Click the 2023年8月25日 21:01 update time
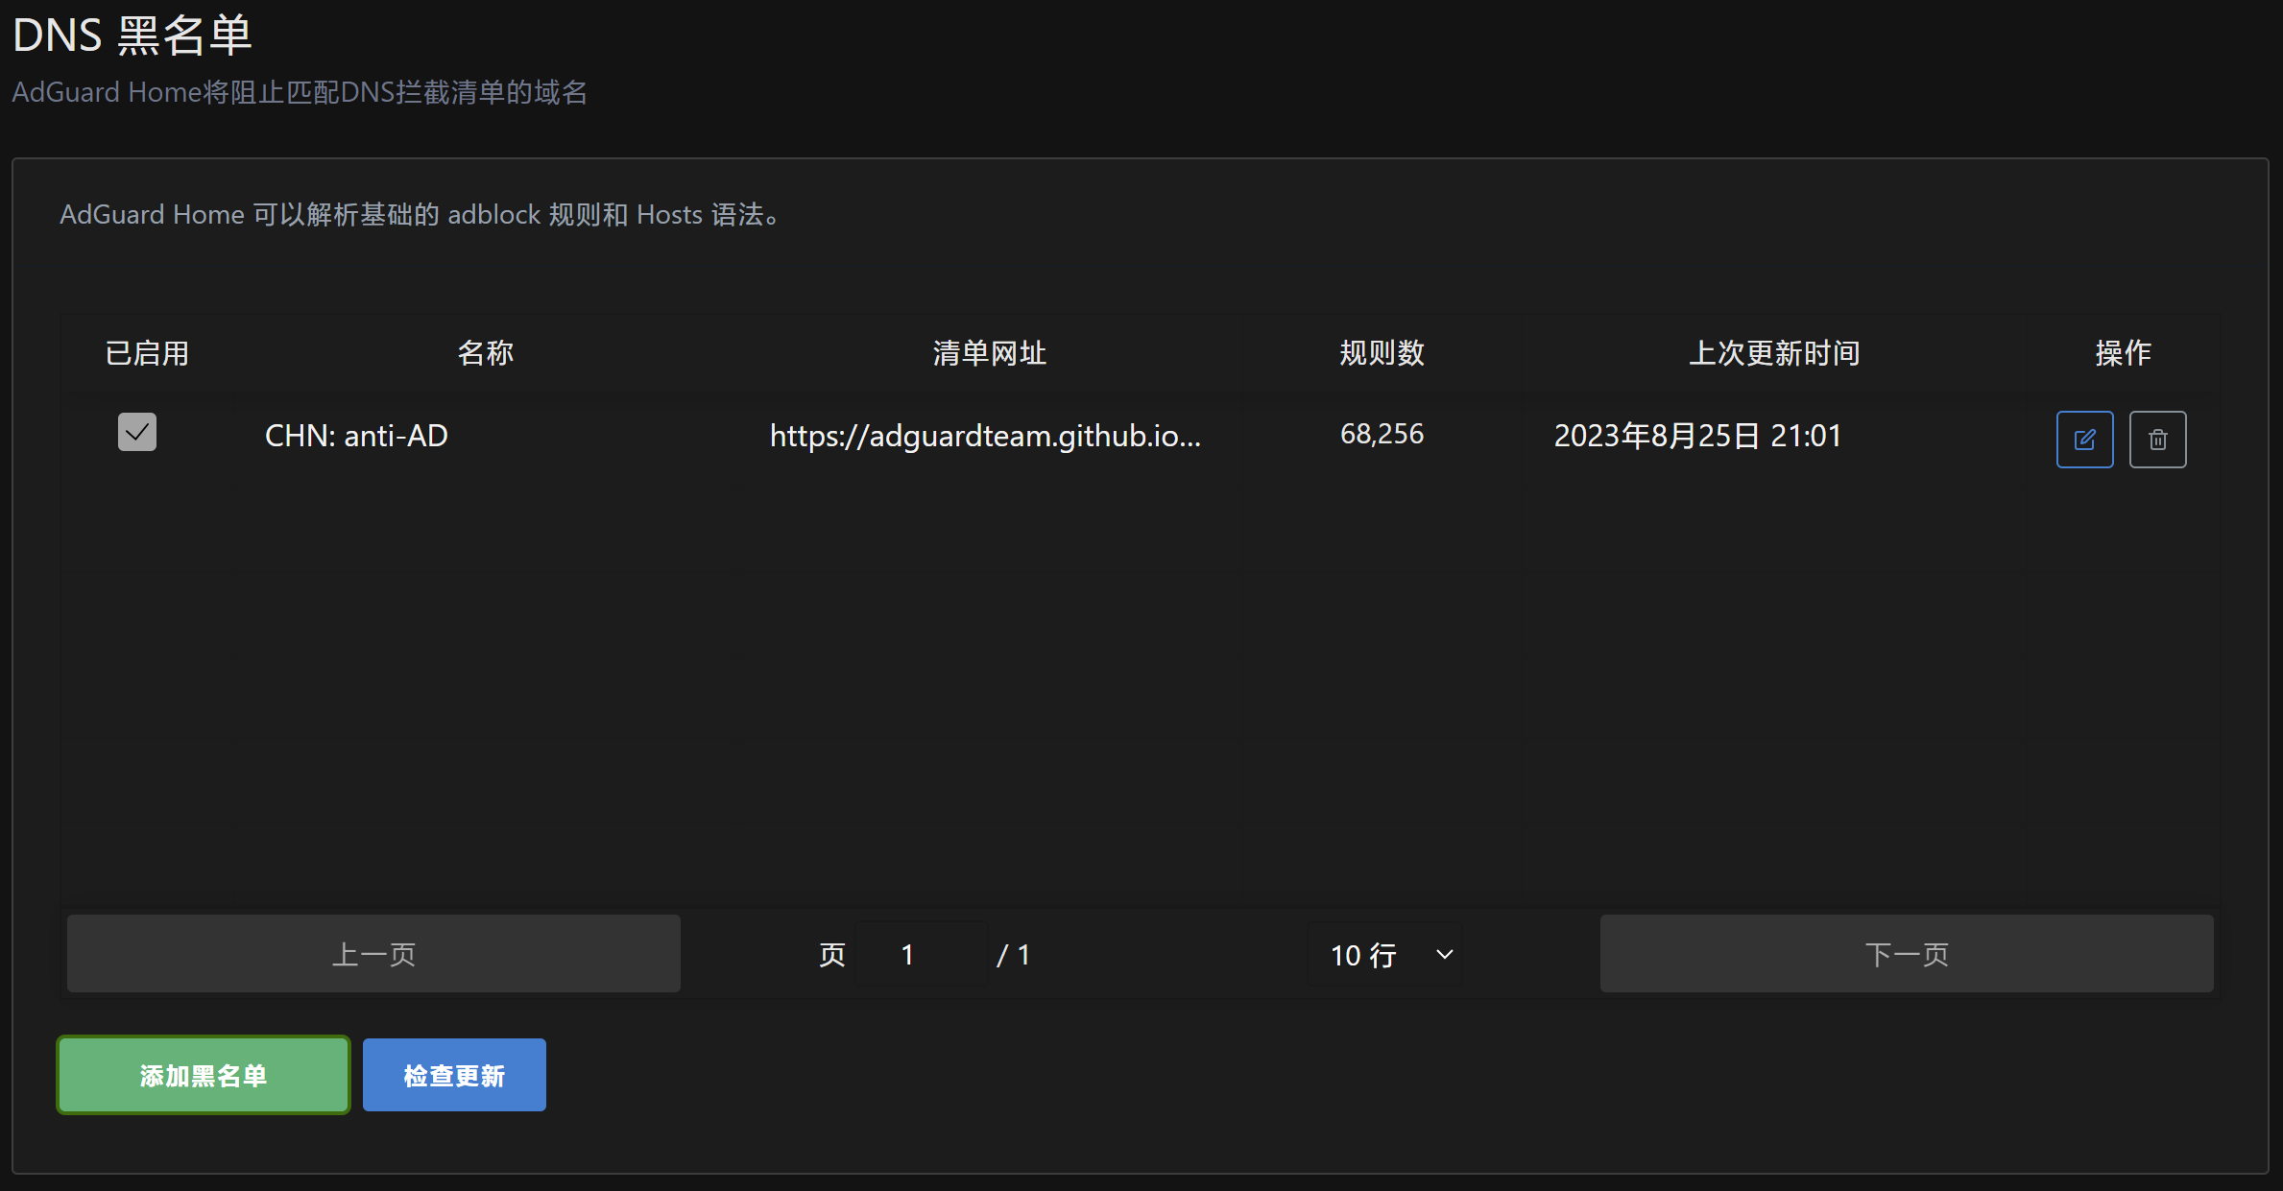The width and height of the screenshot is (2283, 1191). pos(1697,436)
